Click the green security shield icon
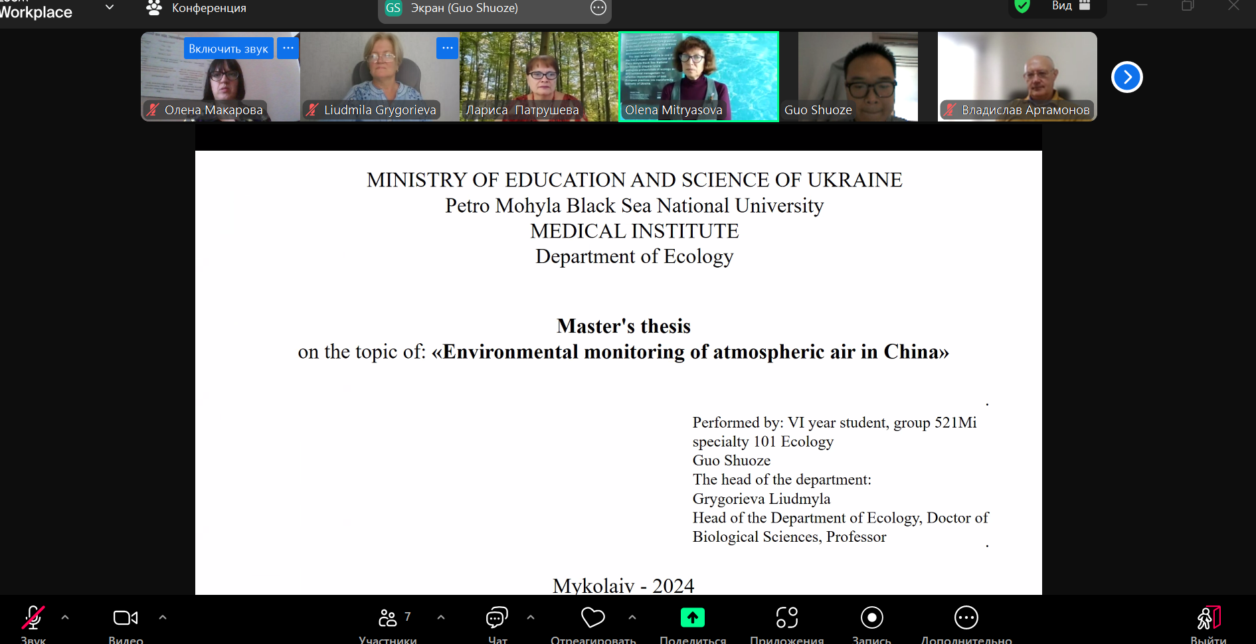Screen dimensions: 1256x644 (1023, 6)
